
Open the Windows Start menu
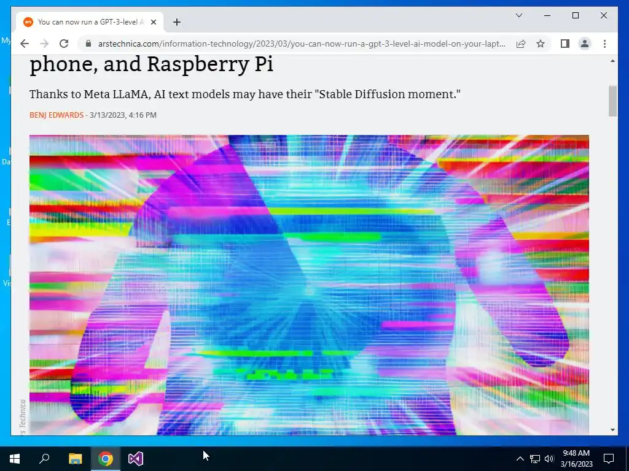point(15,459)
